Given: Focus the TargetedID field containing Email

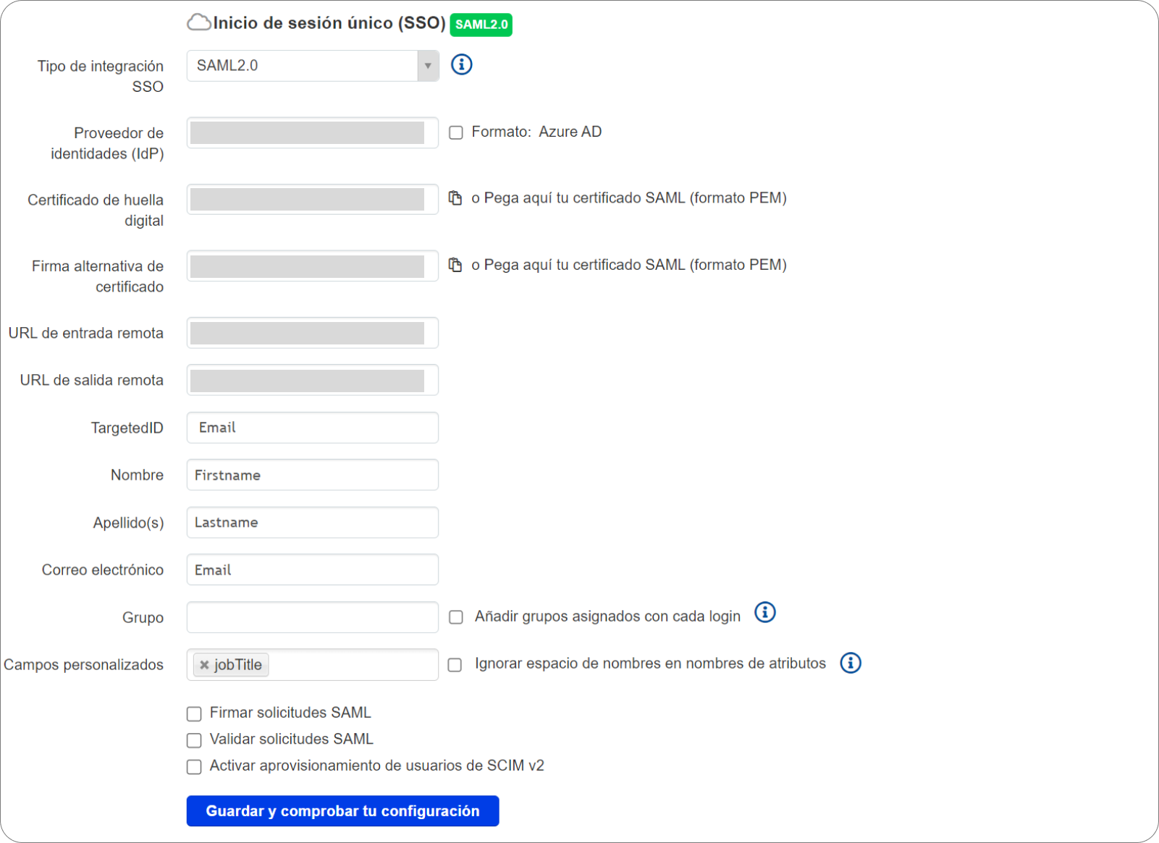Looking at the screenshot, I should point(313,428).
